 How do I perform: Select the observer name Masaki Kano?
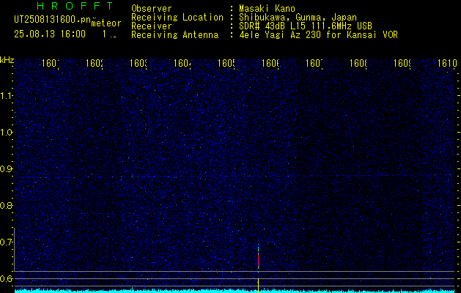[x=267, y=9]
